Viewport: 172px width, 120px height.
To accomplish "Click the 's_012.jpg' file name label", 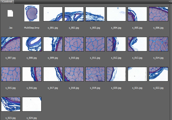I will click(116, 58).
